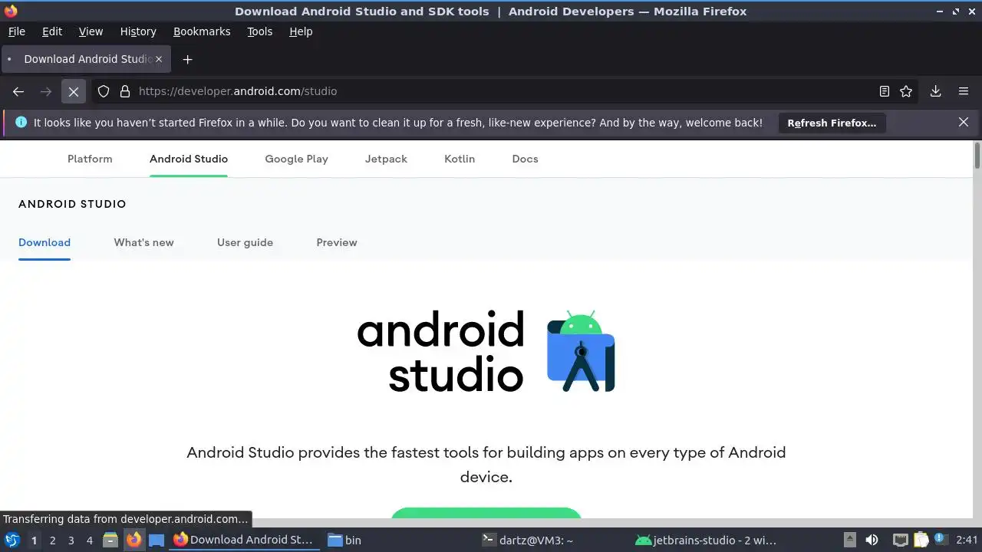This screenshot has width=982, height=552.
Task: Select the Download sub-tab
Action: [44, 242]
